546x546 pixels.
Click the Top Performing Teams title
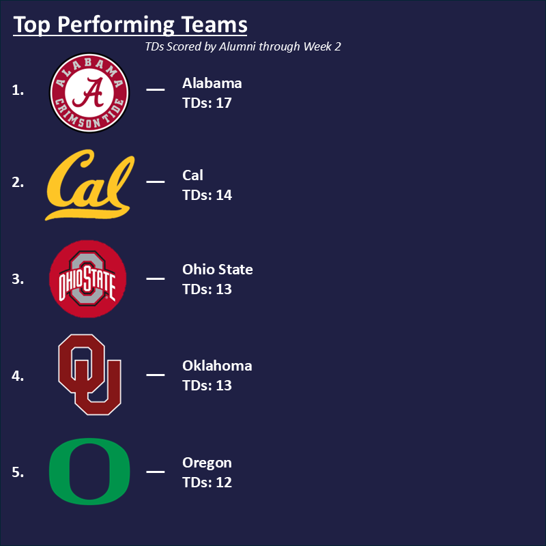tap(130, 25)
